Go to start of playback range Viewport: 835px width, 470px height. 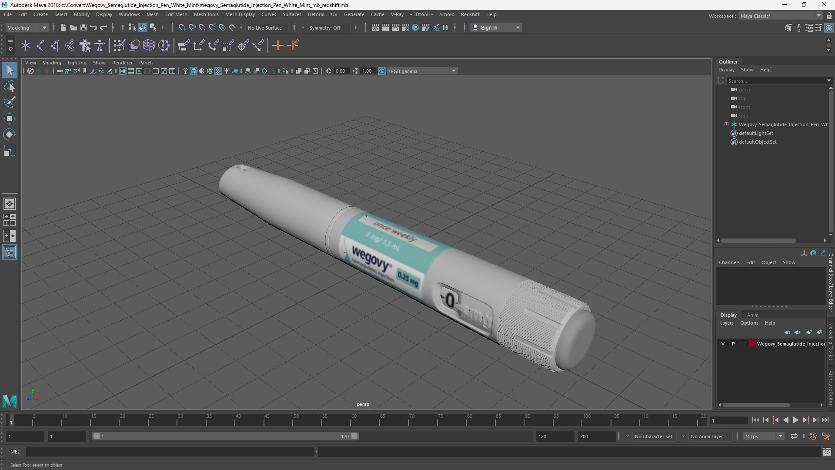pyautogui.click(x=755, y=420)
